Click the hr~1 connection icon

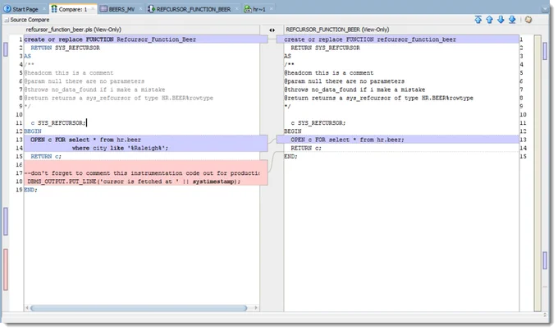(248, 9)
